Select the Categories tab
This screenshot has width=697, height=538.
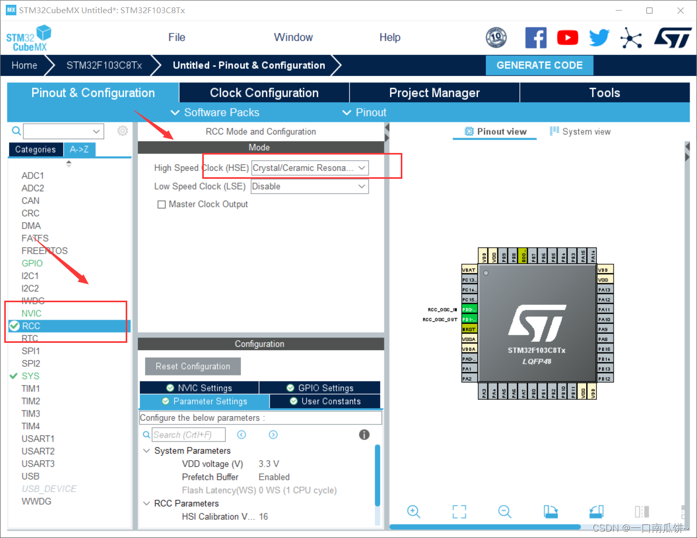(35, 150)
